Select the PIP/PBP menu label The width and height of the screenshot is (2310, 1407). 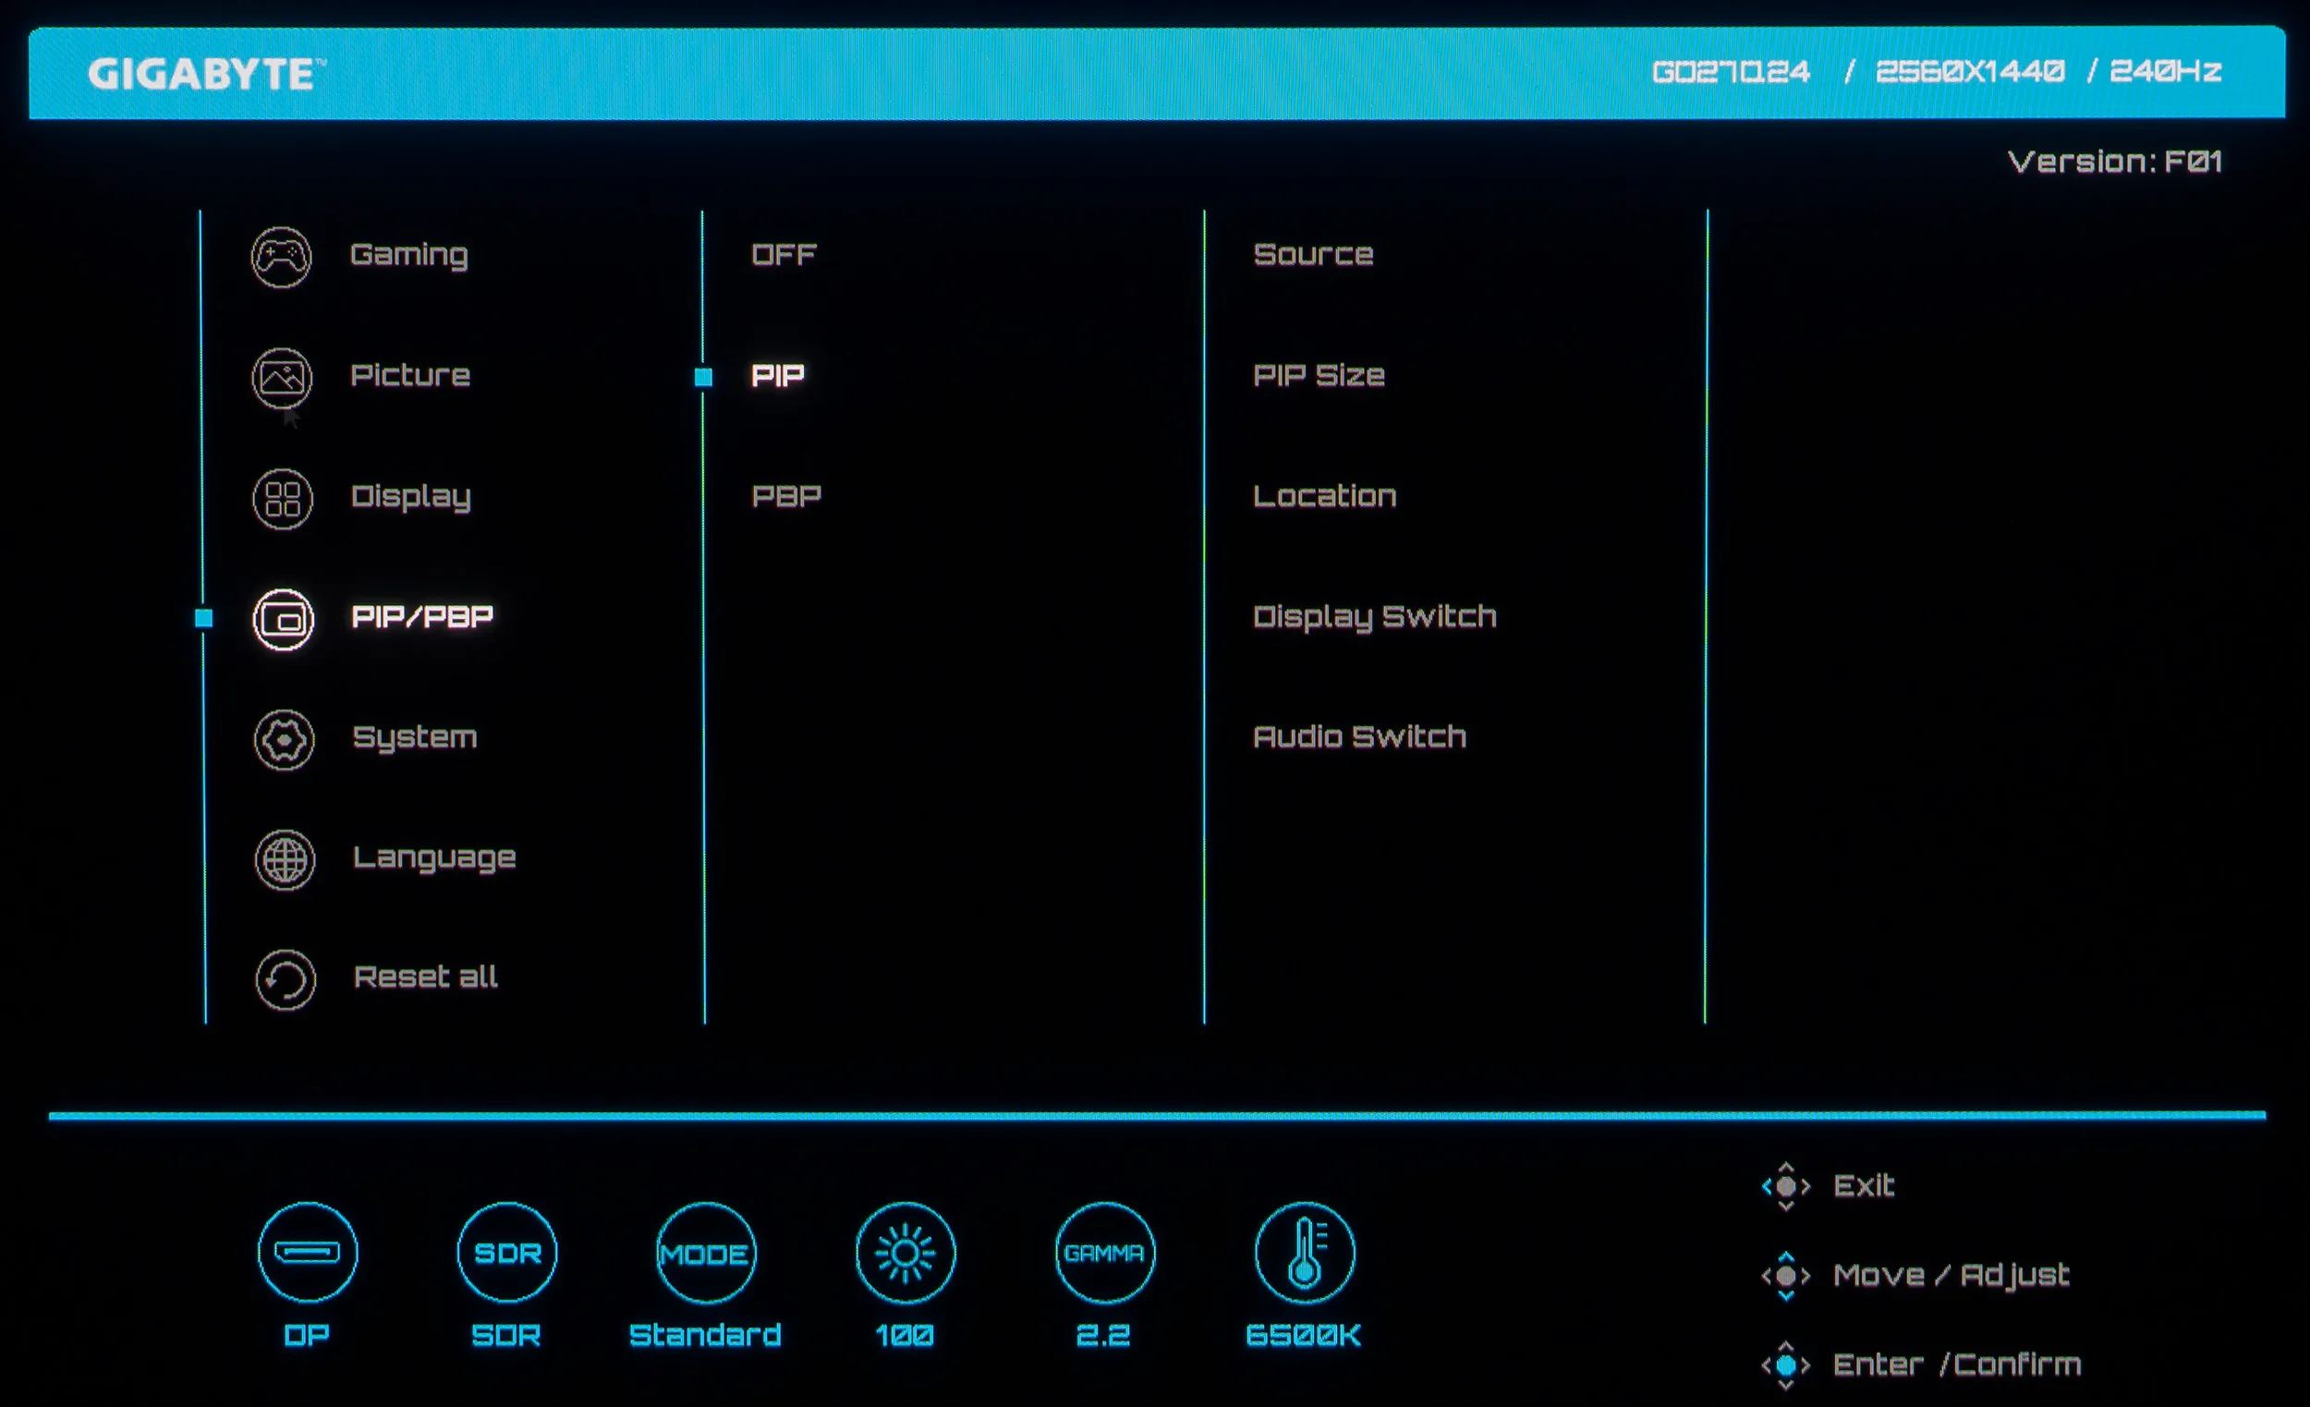[422, 617]
